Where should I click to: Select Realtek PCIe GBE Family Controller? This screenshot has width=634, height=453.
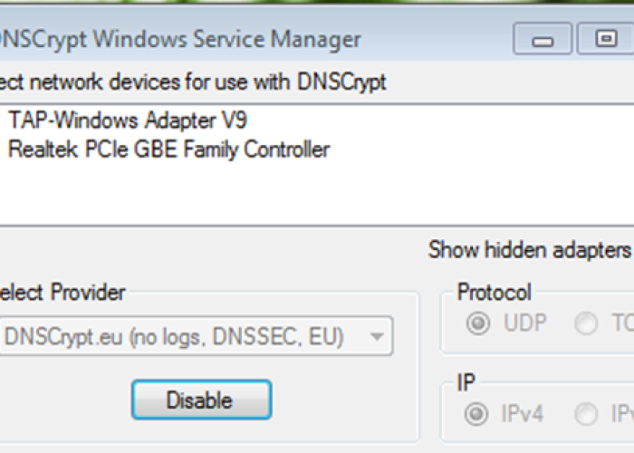pos(168,149)
